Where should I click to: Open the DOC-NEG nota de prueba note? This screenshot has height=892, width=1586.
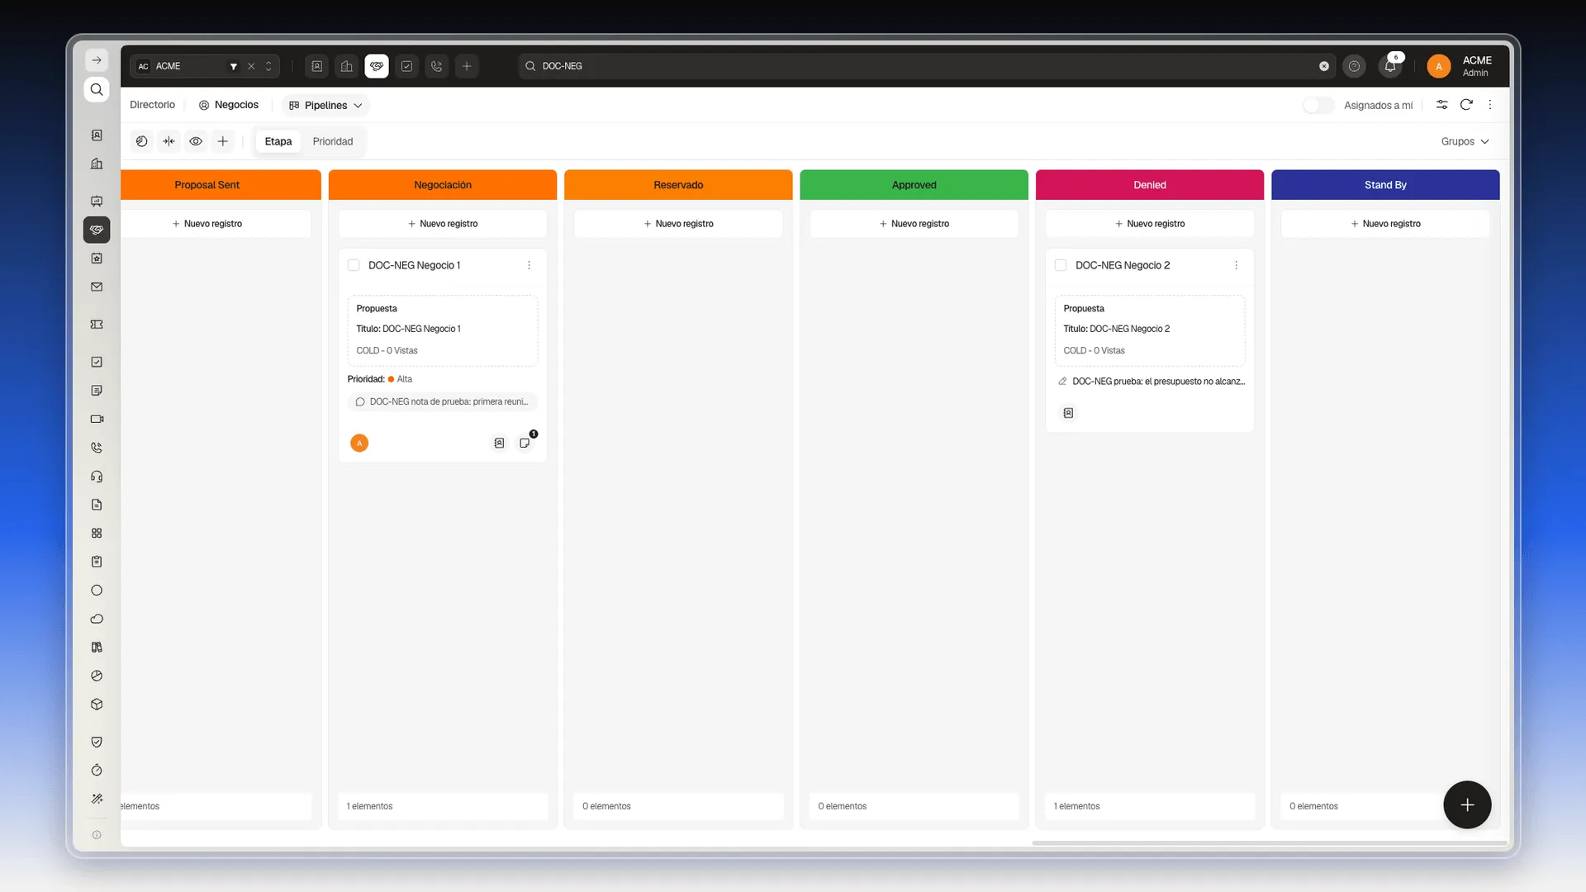(443, 401)
